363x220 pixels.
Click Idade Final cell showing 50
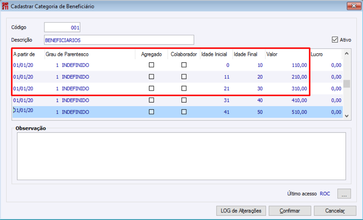[260, 112]
